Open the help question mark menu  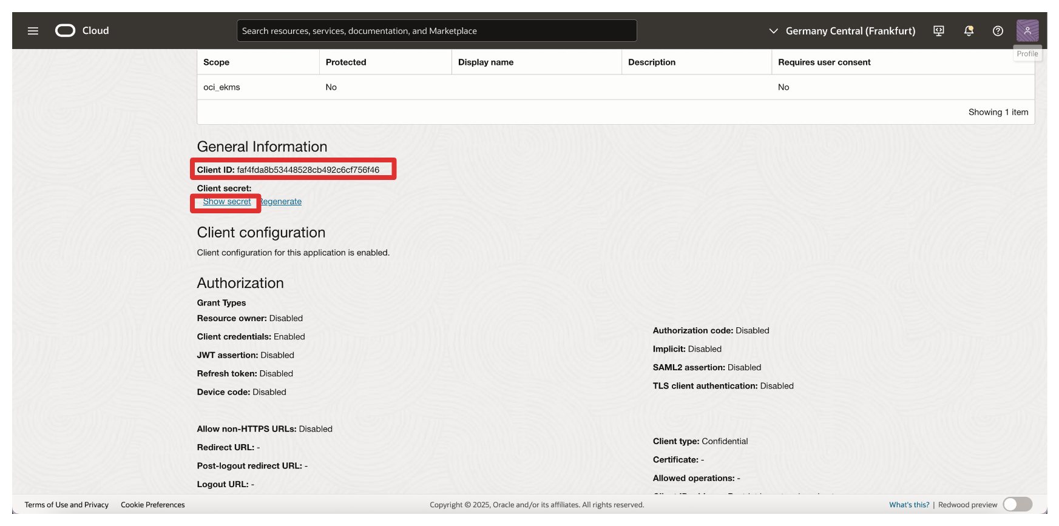coord(998,31)
